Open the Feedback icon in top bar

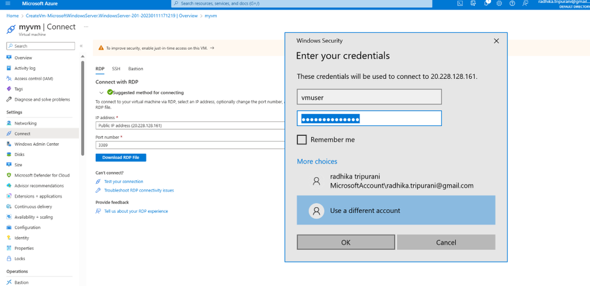click(x=525, y=4)
